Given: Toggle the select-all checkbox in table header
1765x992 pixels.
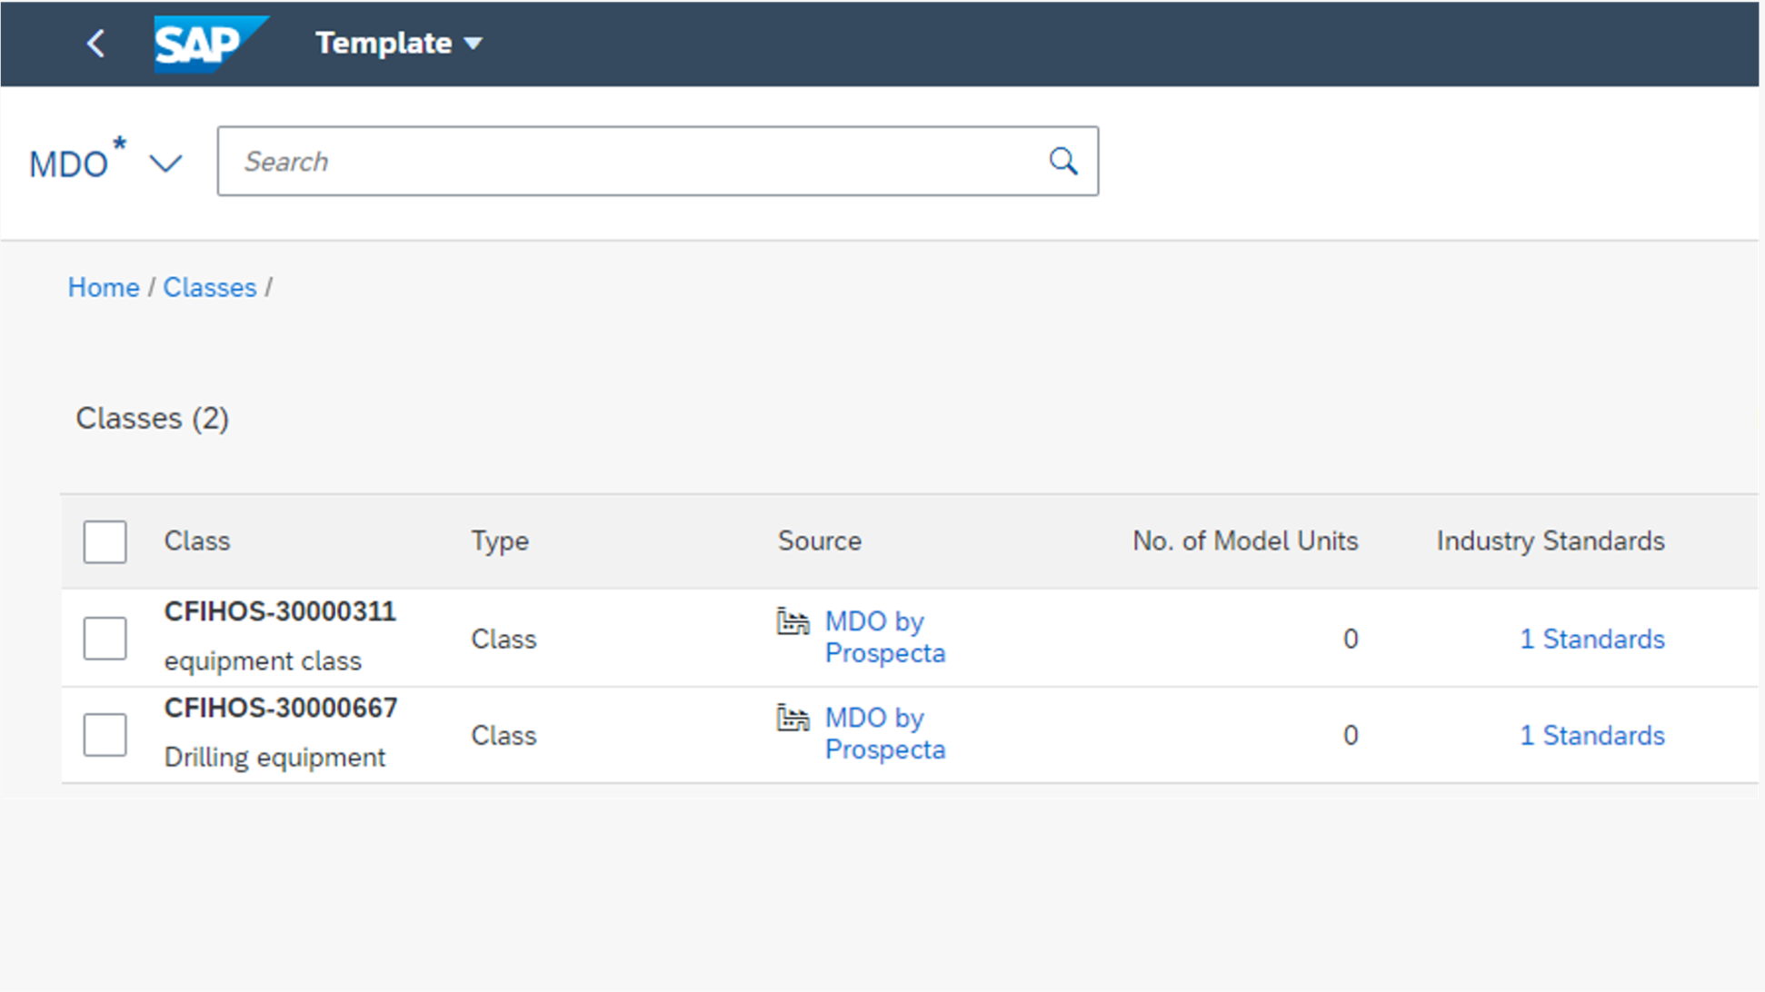Looking at the screenshot, I should [104, 541].
